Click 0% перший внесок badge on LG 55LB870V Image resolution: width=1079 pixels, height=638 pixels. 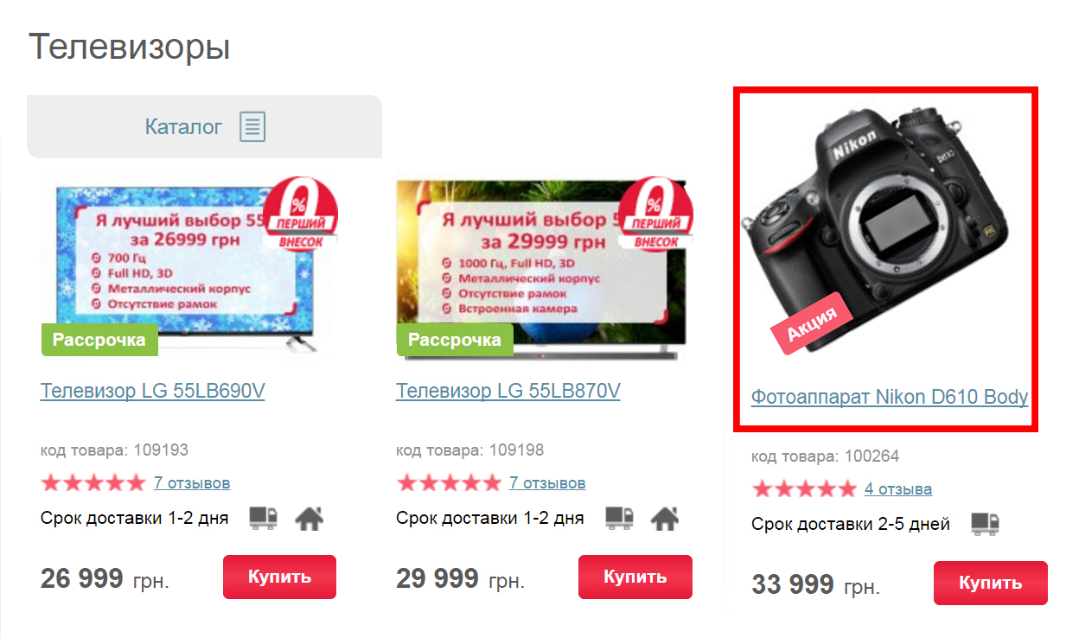click(x=656, y=214)
